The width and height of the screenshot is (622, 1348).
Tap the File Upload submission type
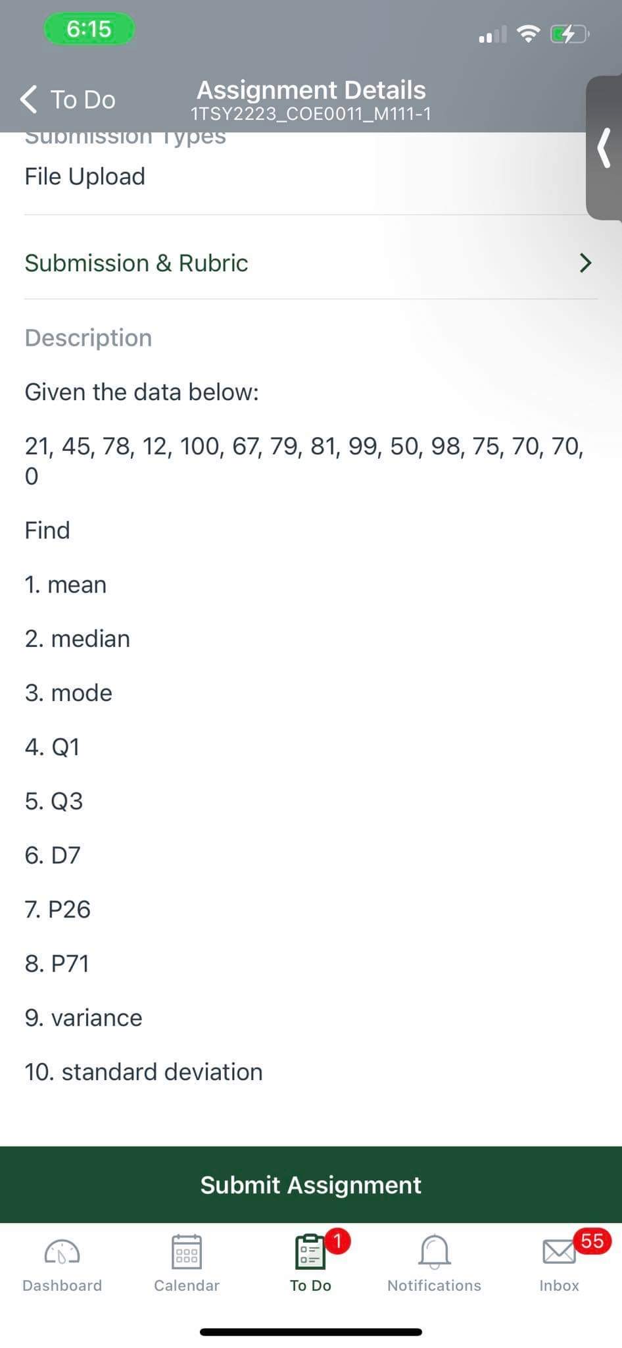(84, 176)
